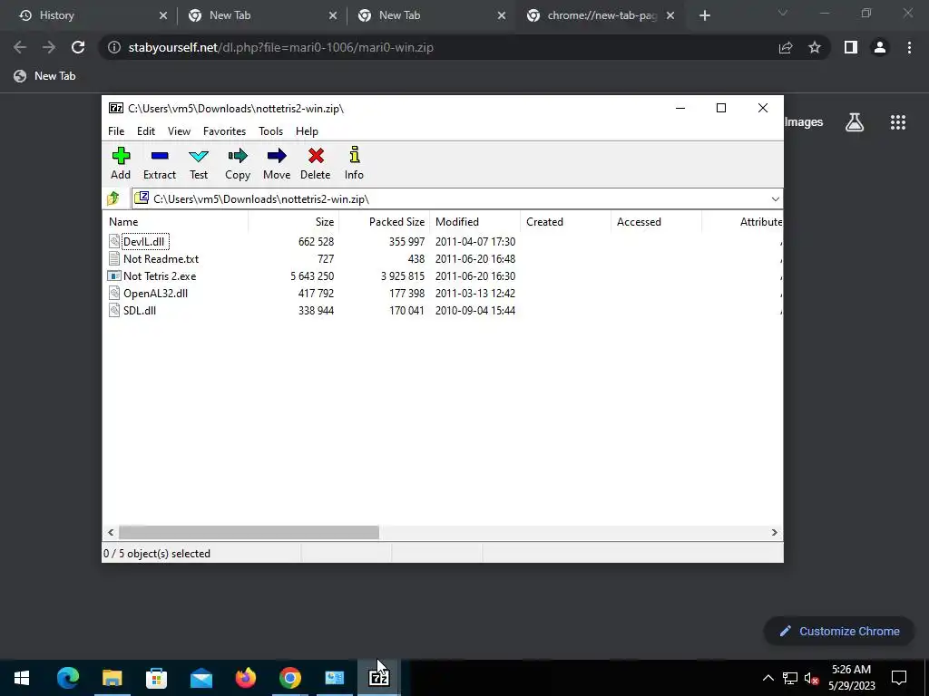929x696 pixels.
Task: Click the Copy toolbar icon
Action: coord(238,163)
